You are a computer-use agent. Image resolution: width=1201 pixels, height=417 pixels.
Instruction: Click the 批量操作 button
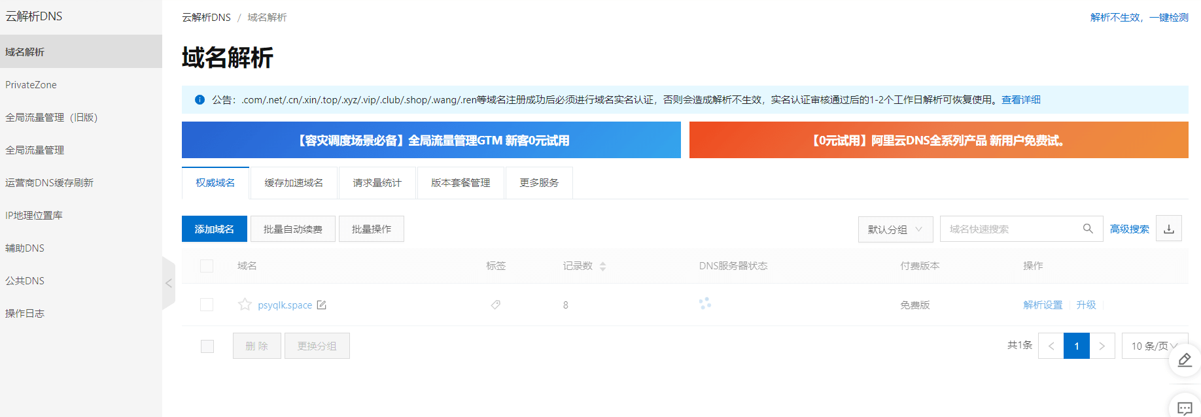point(372,229)
